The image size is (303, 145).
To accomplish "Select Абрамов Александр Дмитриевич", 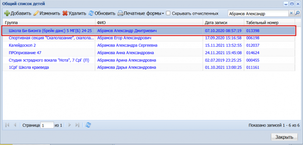I will [x=149, y=30].
